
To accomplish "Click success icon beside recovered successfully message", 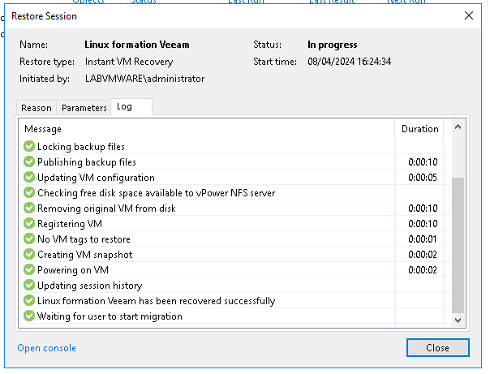I will [x=29, y=300].
